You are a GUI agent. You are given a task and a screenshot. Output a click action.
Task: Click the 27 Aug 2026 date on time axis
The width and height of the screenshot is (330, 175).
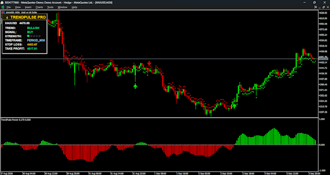click(x=6, y=174)
